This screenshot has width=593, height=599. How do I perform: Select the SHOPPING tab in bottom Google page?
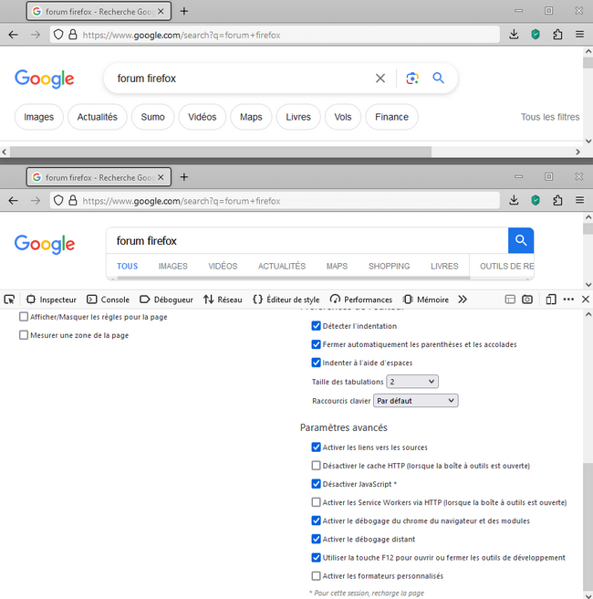389,267
